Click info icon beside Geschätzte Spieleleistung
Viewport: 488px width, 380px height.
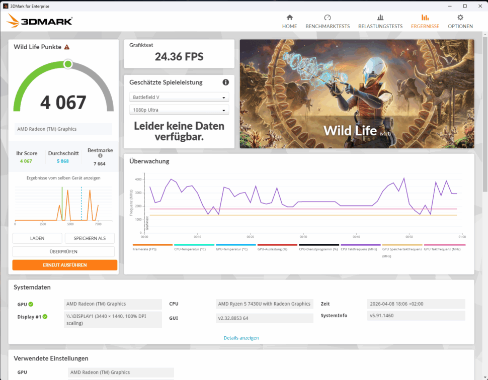pos(226,82)
